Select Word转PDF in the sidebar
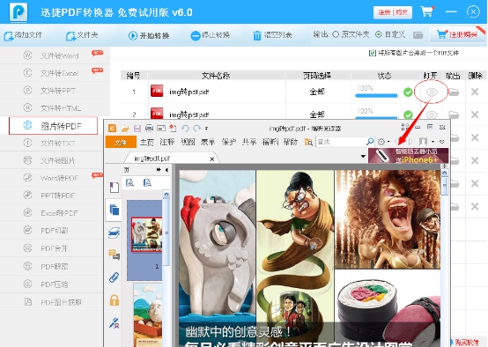This screenshot has height=347, width=488. click(x=52, y=178)
